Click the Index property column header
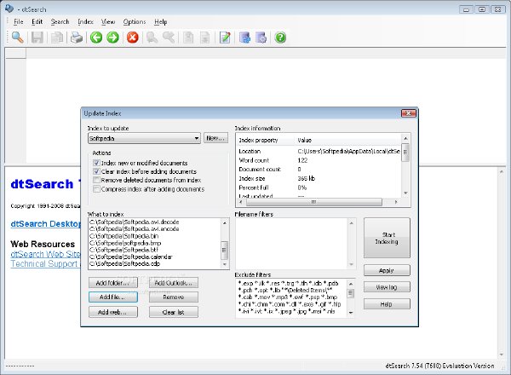Screen dimensions: 511x375 click(x=266, y=140)
